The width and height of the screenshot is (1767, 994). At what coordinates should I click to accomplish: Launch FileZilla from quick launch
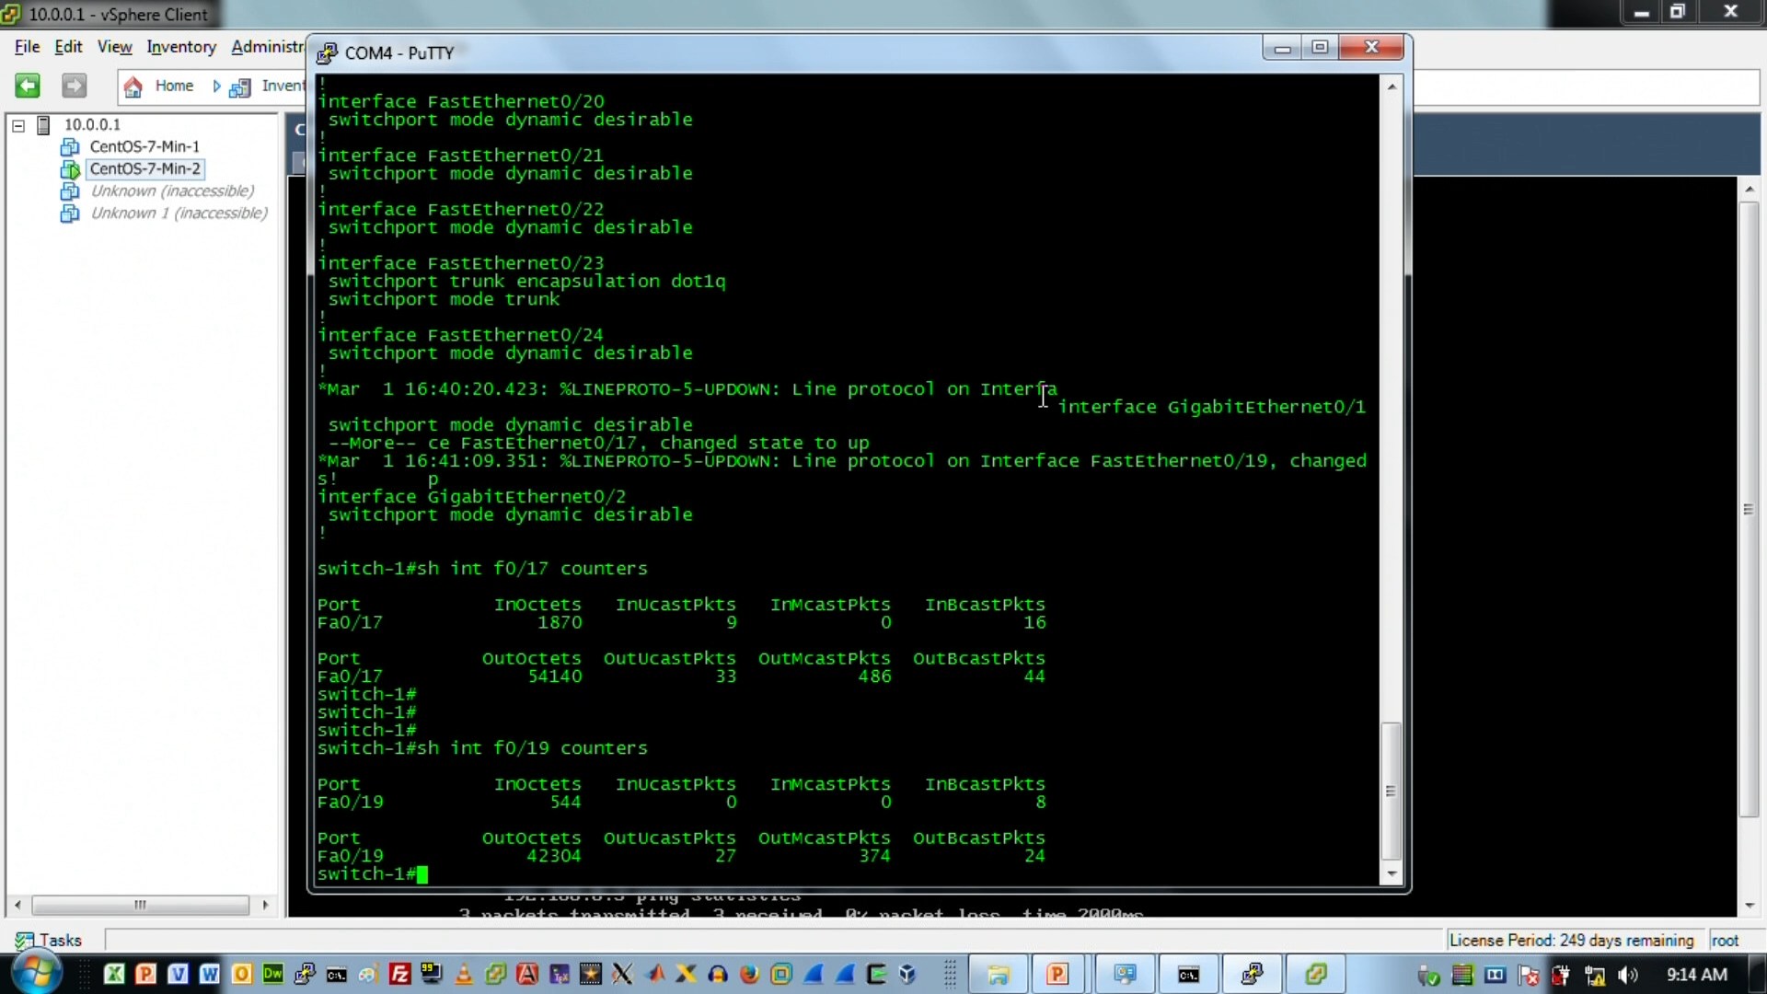pos(399,974)
